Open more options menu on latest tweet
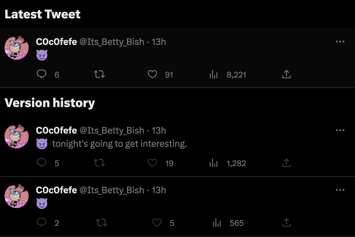This screenshot has width=355, height=237. pos(340,42)
